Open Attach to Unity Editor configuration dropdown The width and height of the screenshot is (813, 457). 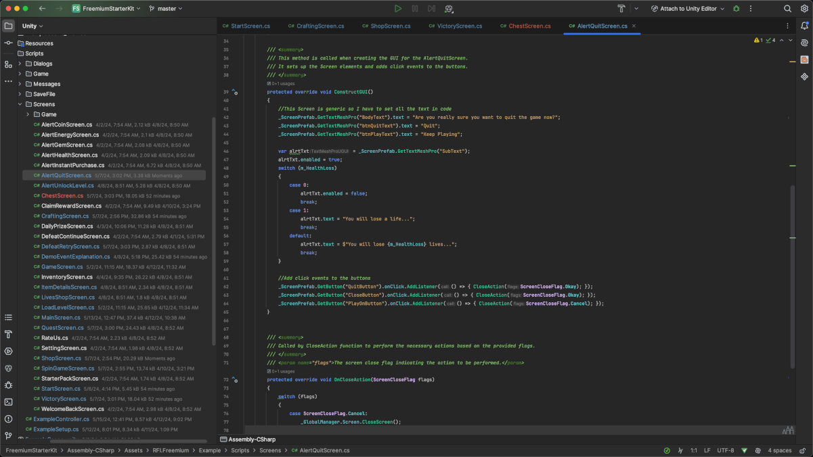click(x=687, y=9)
